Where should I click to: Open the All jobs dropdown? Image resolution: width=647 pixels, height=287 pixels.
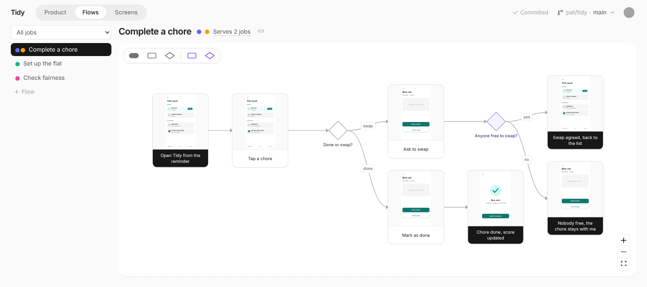[61, 32]
